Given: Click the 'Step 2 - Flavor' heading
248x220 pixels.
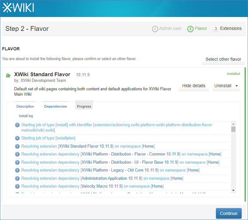Looking at the screenshot, I should click(x=27, y=29).
